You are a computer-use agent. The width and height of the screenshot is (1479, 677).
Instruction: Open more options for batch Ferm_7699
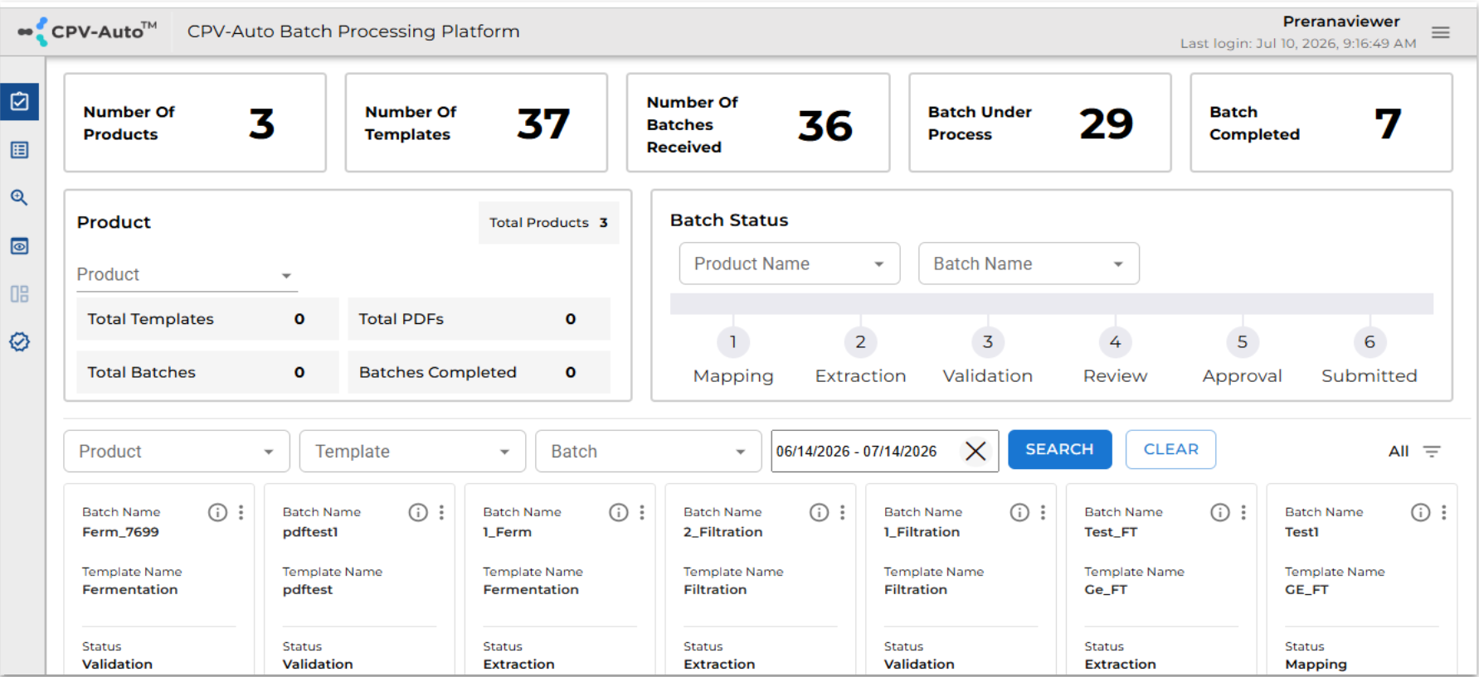click(241, 512)
